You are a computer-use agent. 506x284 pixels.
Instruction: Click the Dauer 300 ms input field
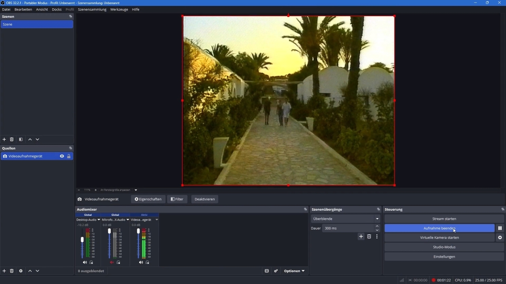pos(348,228)
